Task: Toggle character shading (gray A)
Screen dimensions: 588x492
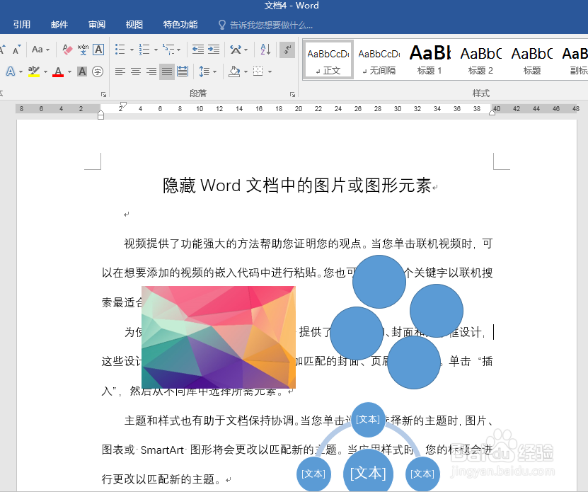Action: pyautogui.click(x=82, y=71)
